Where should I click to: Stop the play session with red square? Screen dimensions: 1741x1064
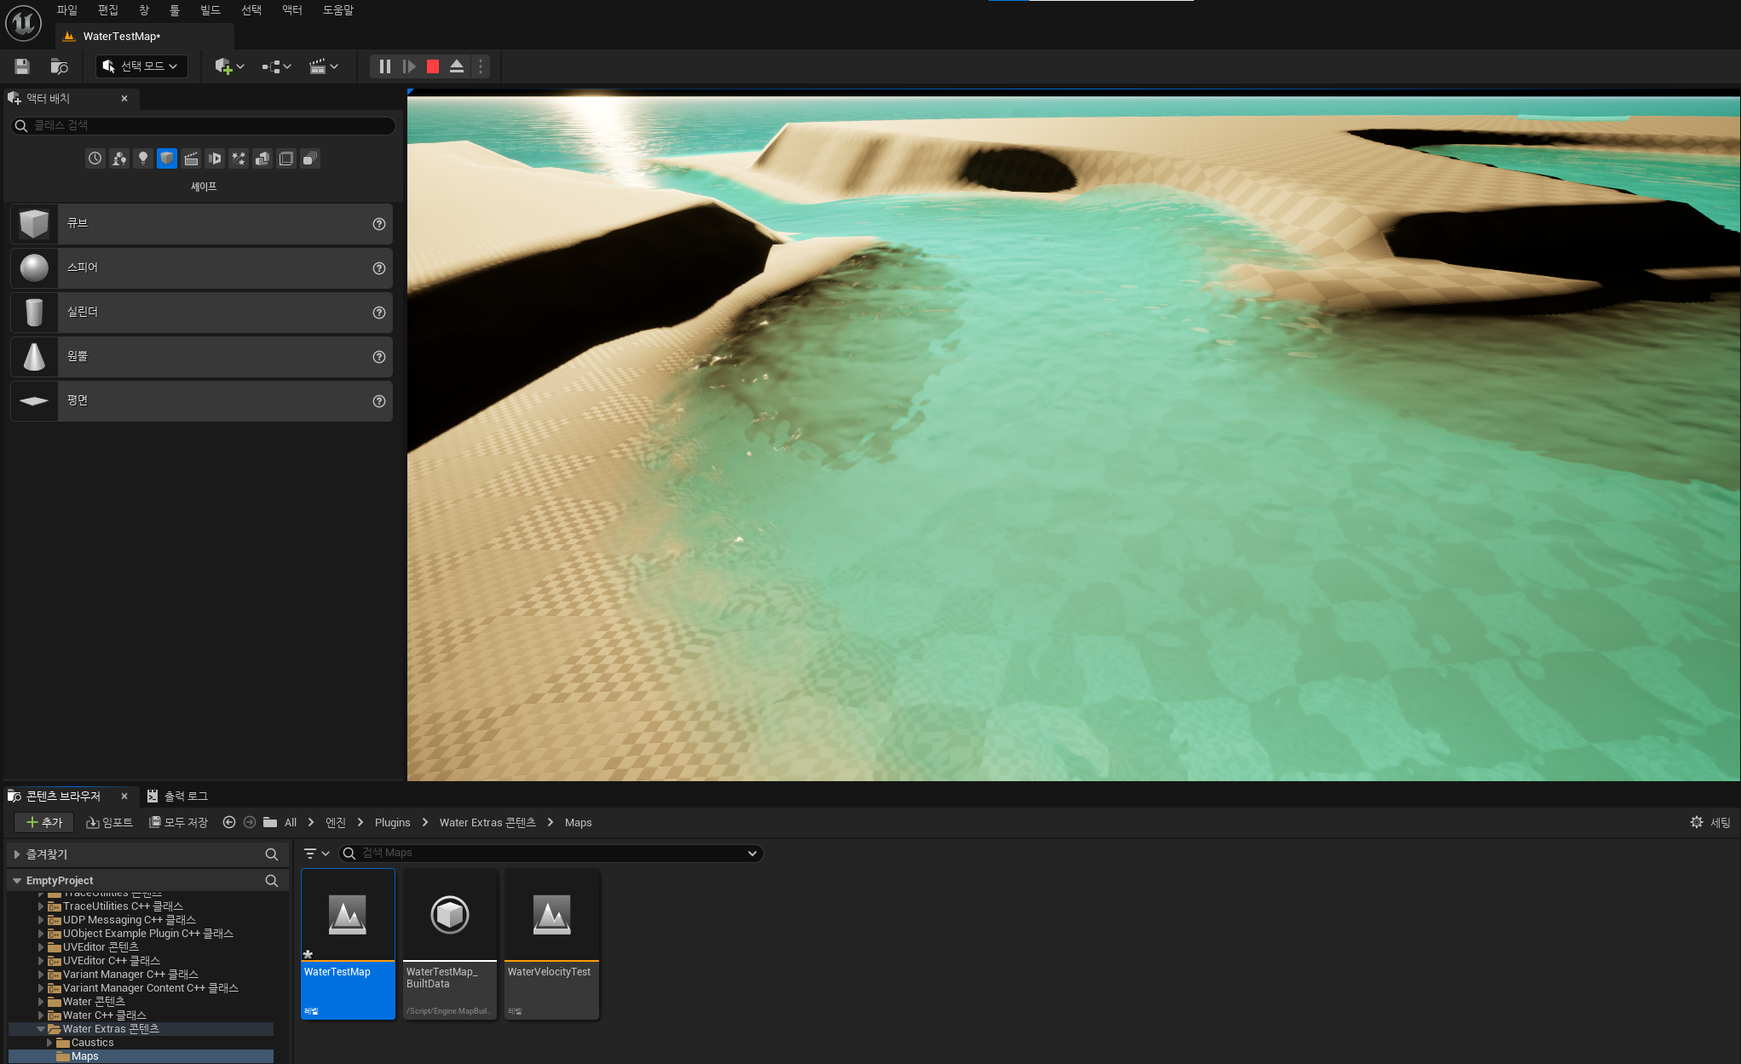433,66
